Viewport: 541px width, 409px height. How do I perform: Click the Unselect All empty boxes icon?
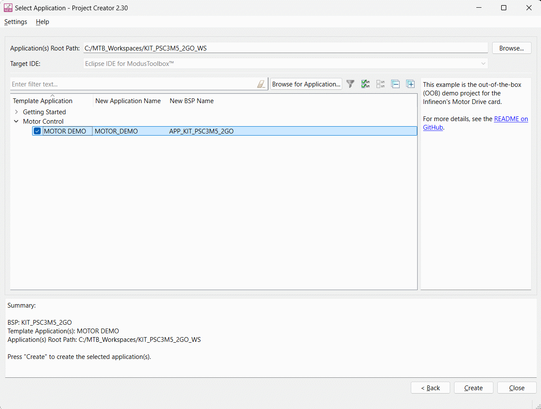pos(380,84)
